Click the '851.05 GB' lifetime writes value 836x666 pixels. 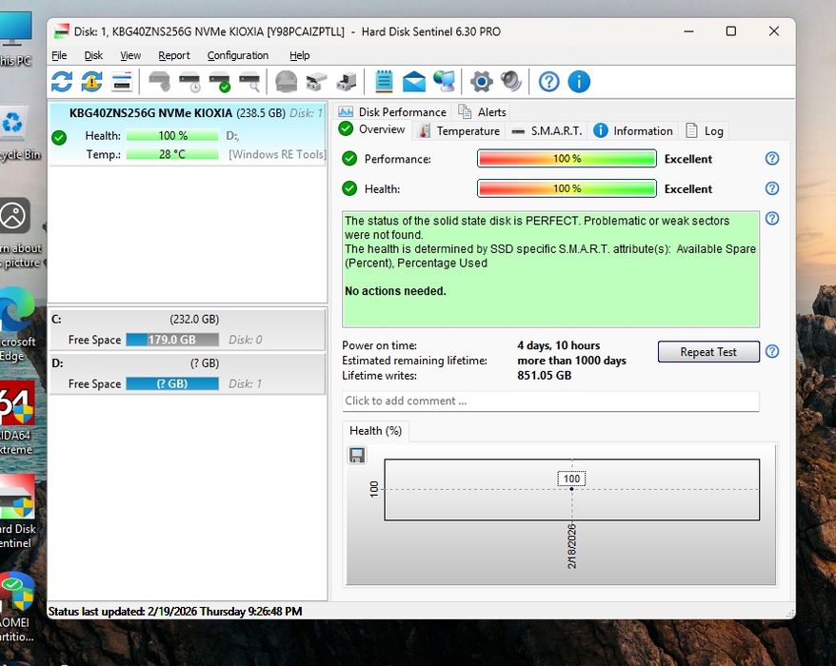pyautogui.click(x=544, y=376)
